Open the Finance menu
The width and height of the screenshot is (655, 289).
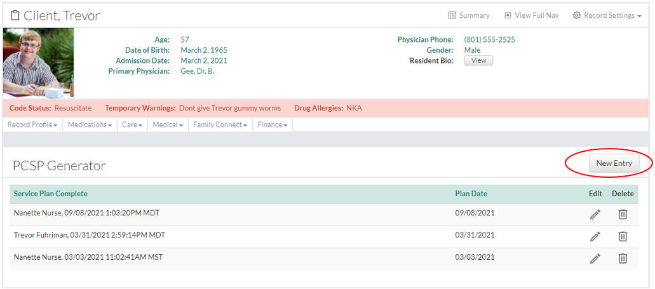coord(272,125)
